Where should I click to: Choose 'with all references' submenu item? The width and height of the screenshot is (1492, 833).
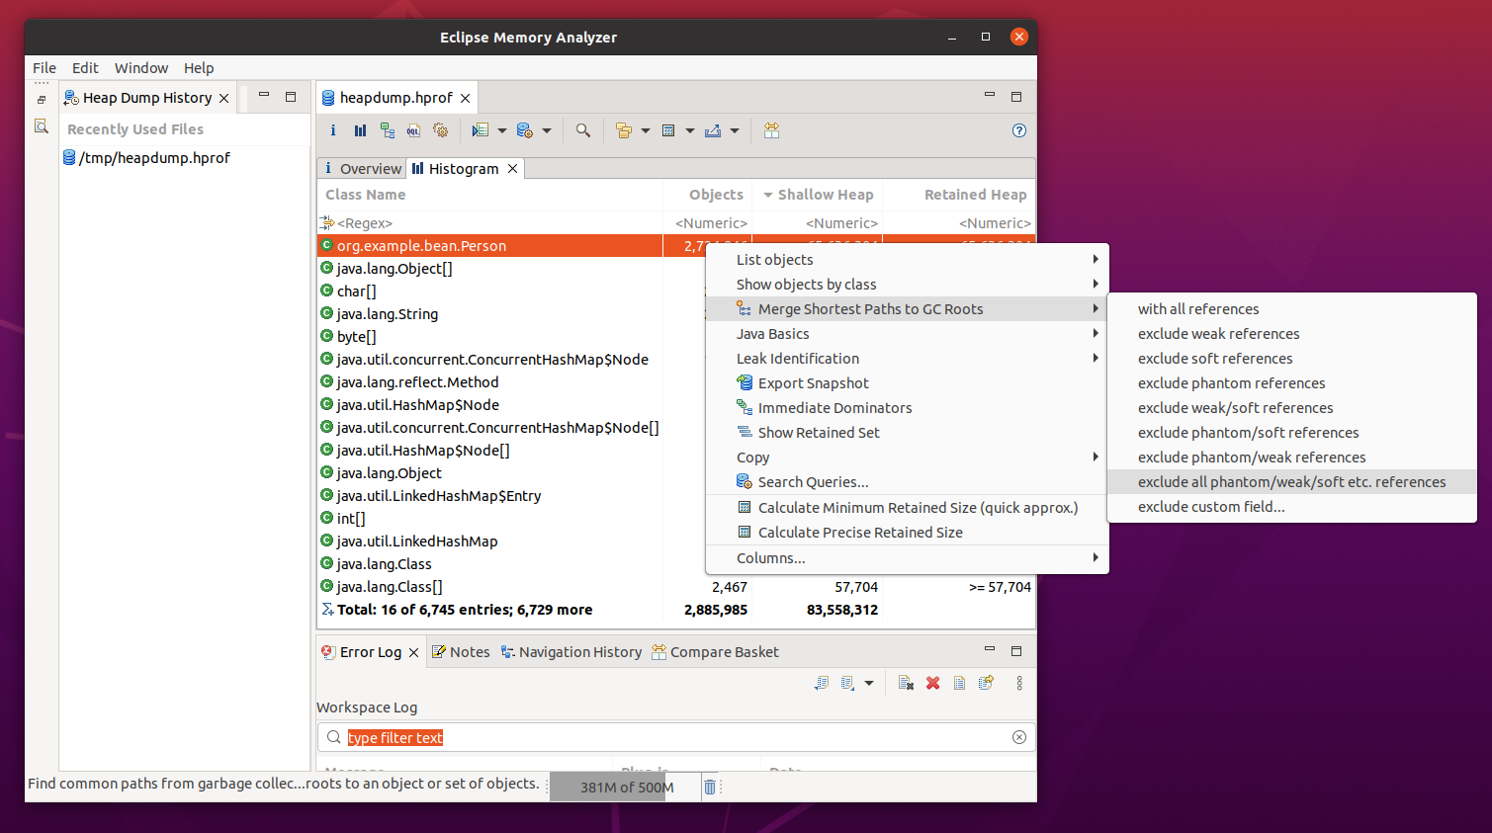1292,309
